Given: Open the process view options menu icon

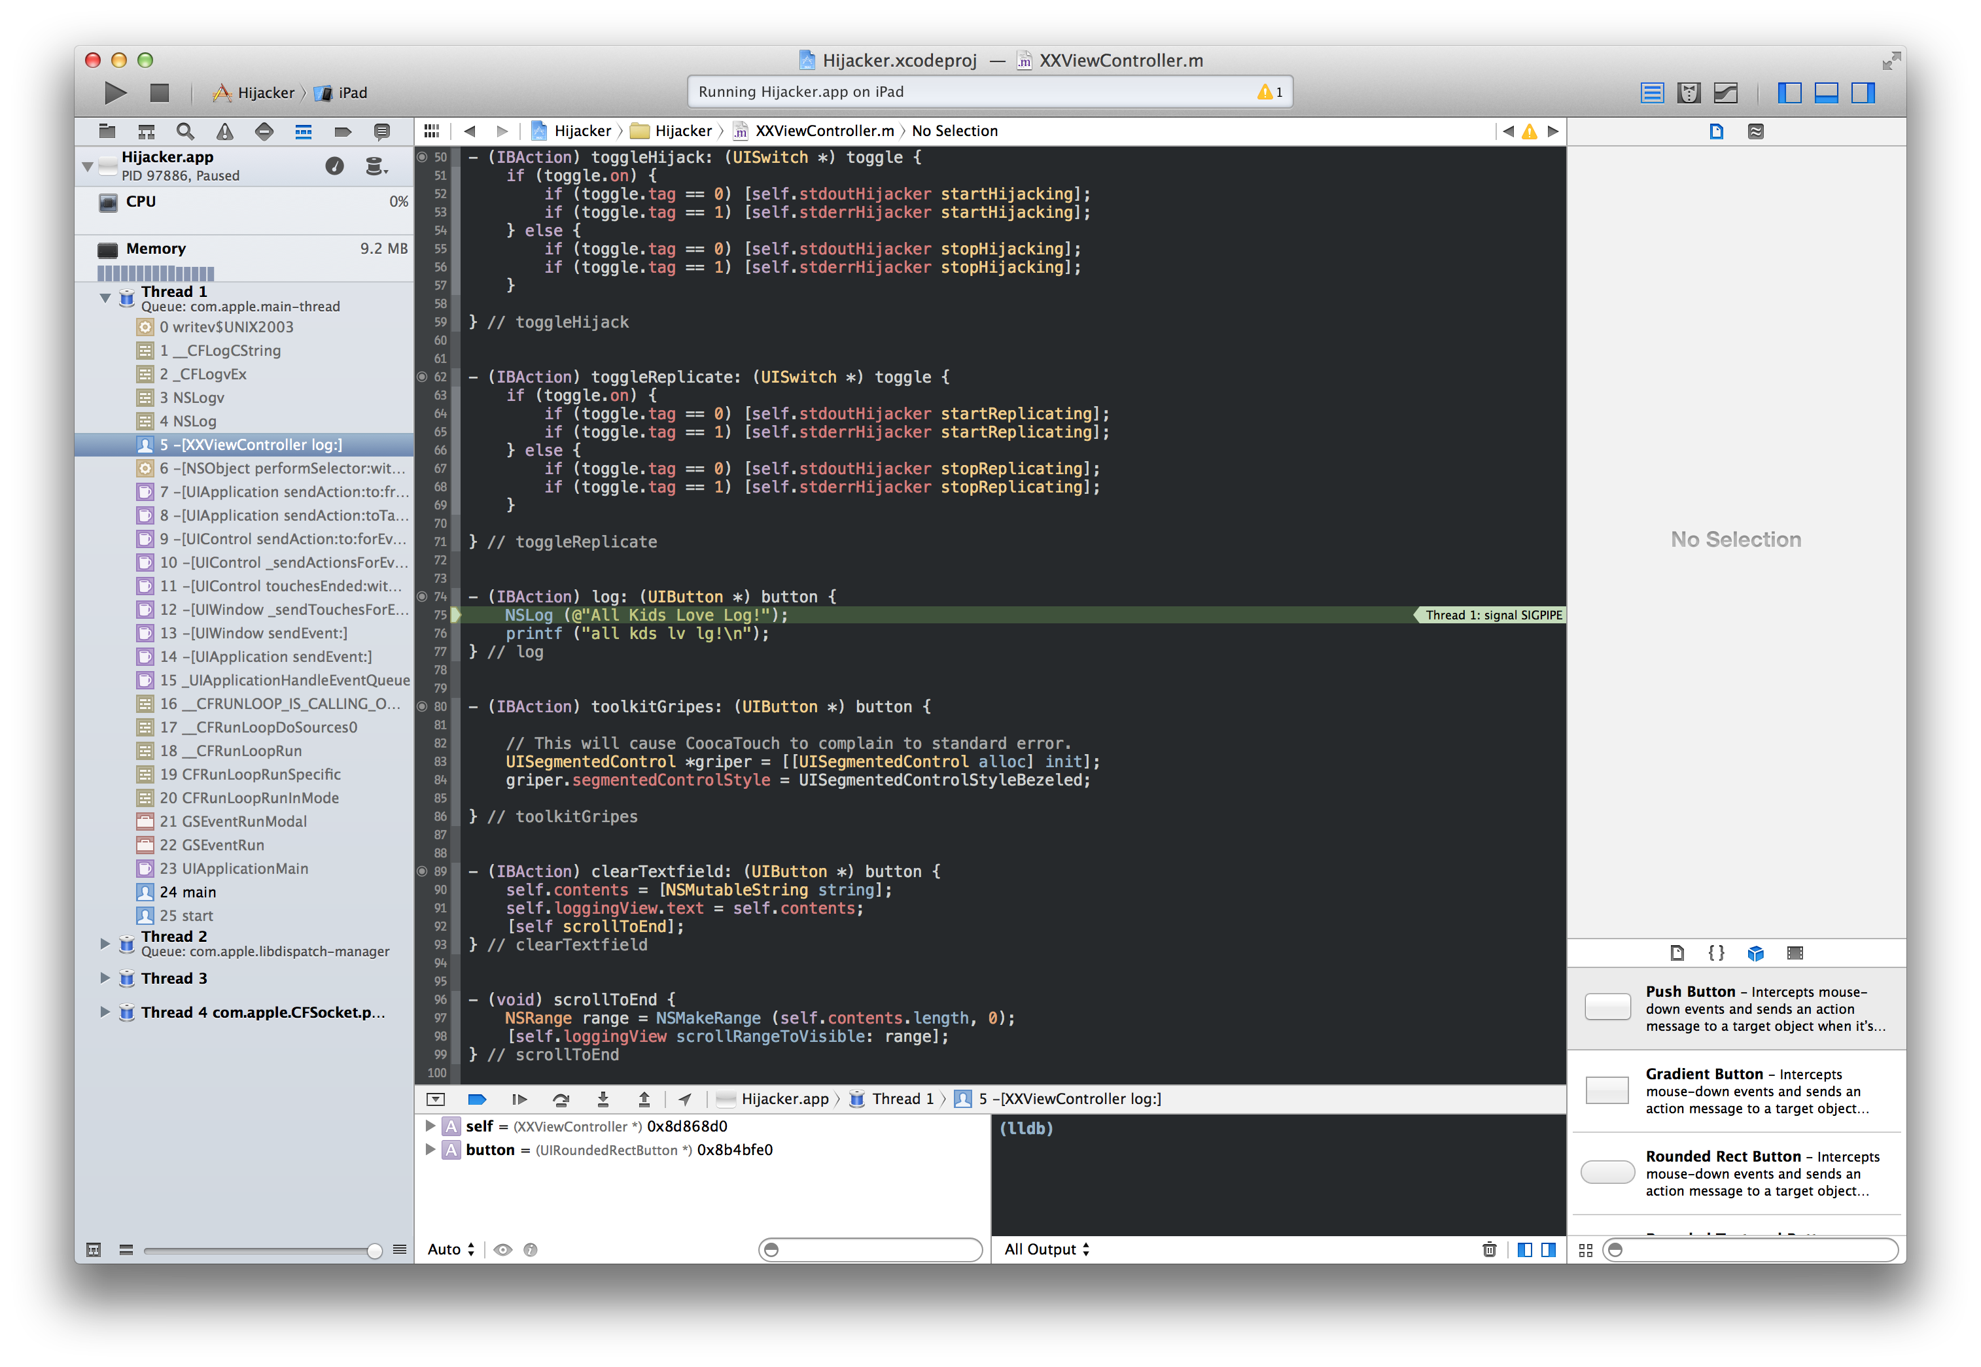Looking at the screenshot, I should point(376,165).
